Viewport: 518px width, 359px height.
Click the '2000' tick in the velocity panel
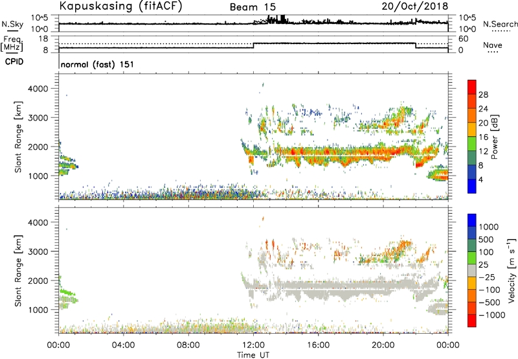click(38, 281)
